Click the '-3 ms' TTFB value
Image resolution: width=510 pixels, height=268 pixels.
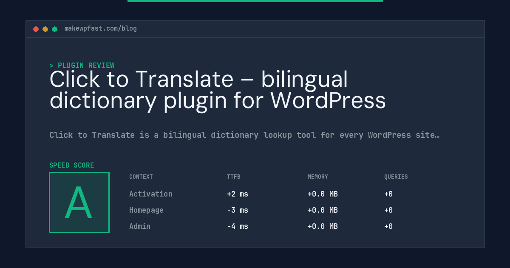[238, 210]
